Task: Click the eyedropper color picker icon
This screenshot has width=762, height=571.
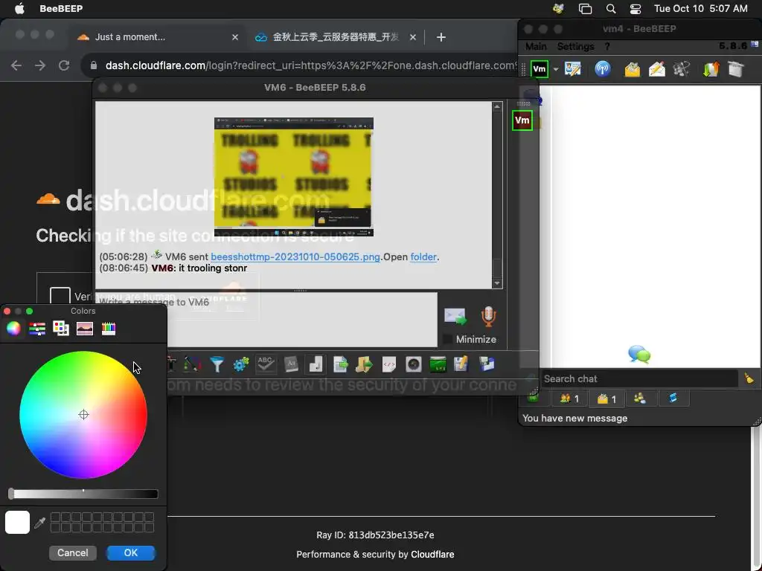Action: click(40, 523)
